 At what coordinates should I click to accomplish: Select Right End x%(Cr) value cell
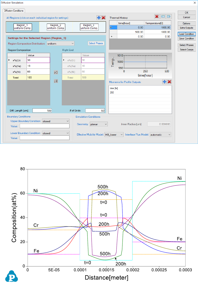[93, 60]
